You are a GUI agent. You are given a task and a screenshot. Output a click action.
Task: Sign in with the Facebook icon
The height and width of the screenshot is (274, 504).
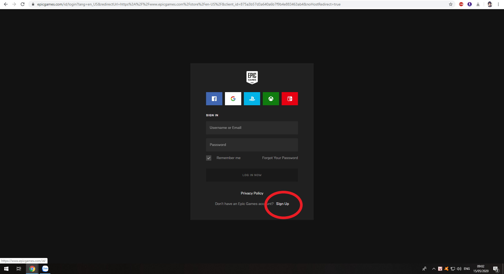pyautogui.click(x=214, y=99)
